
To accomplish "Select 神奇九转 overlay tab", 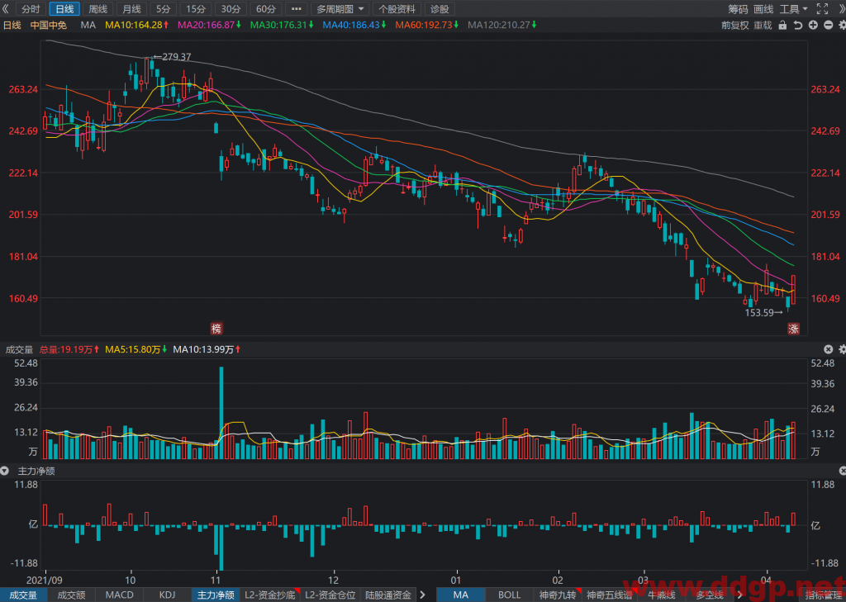I will tap(558, 595).
